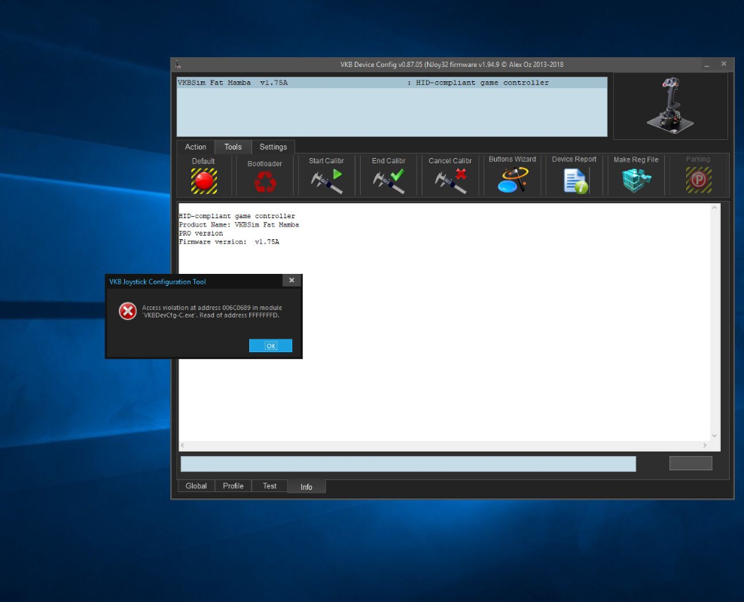Click the log area scroll up arrow
The height and width of the screenshot is (602, 744).
tap(715, 208)
